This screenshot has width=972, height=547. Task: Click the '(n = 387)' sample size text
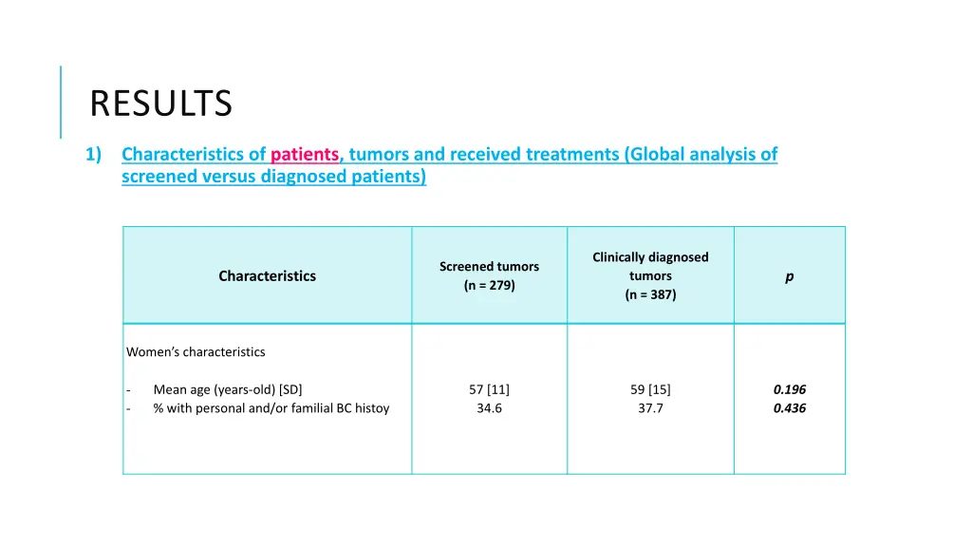(x=650, y=294)
